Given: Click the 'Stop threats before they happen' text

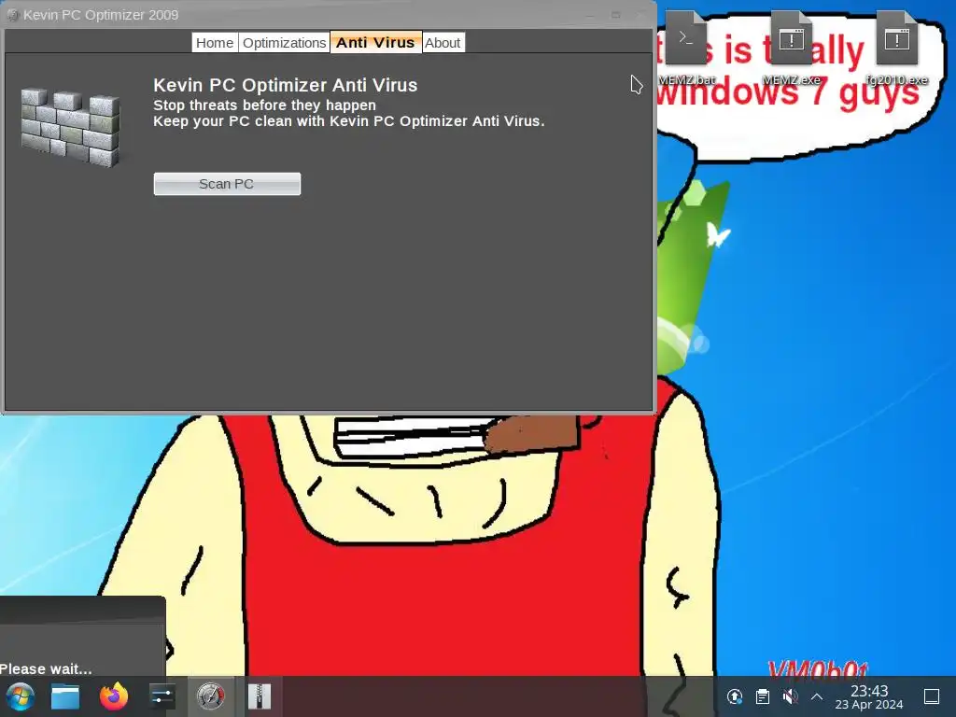Looking at the screenshot, I should (264, 105).
